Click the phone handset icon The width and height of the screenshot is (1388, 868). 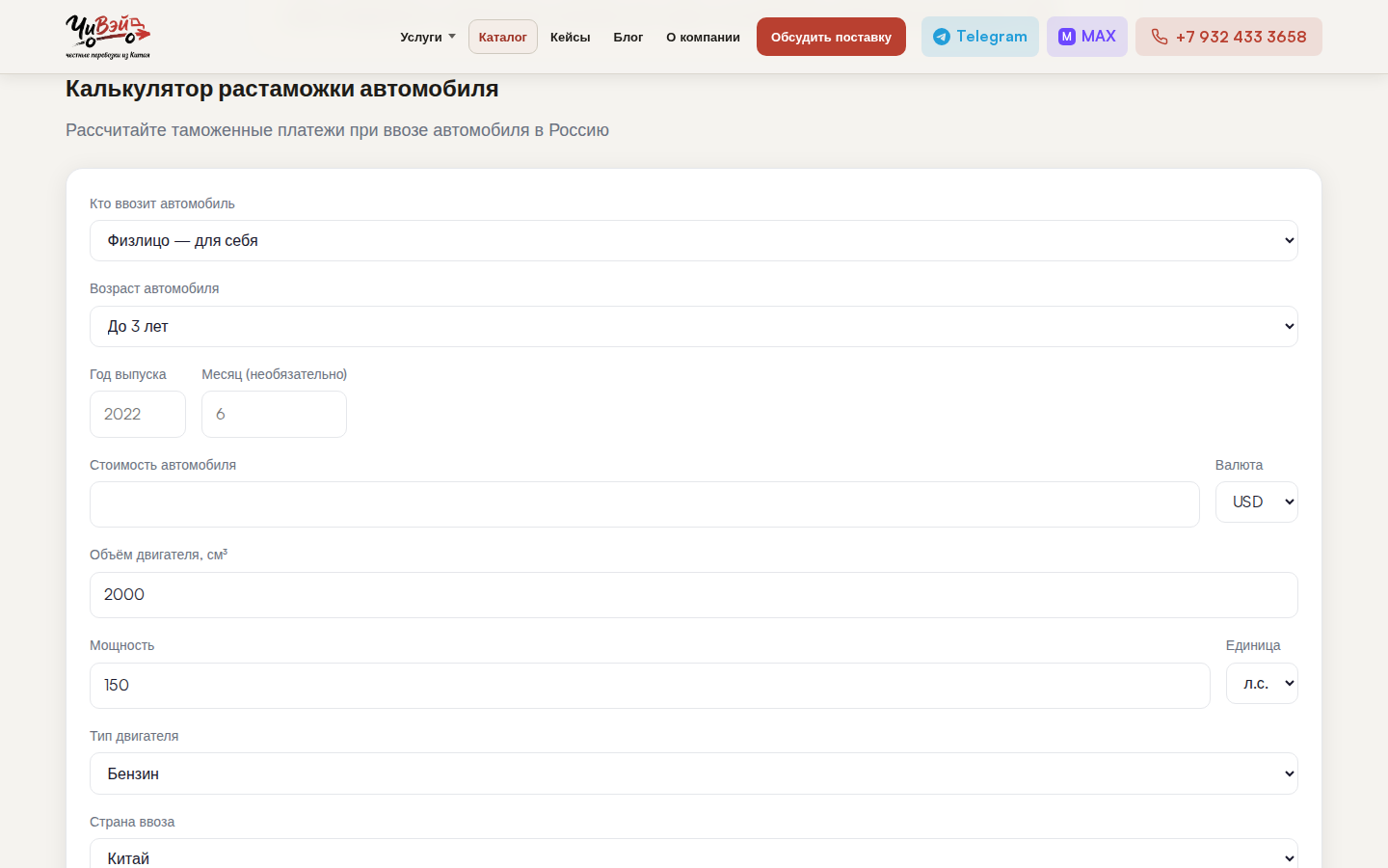click(x=1160, y=37)
